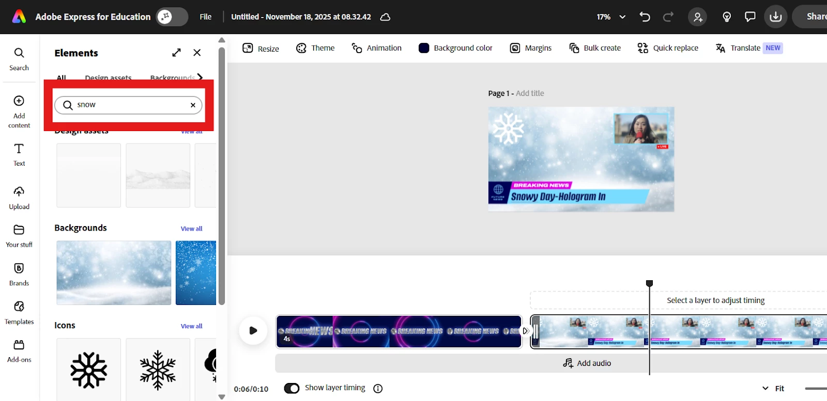
Task: Open the Search panel in sidebar
Action: point(19,59)
